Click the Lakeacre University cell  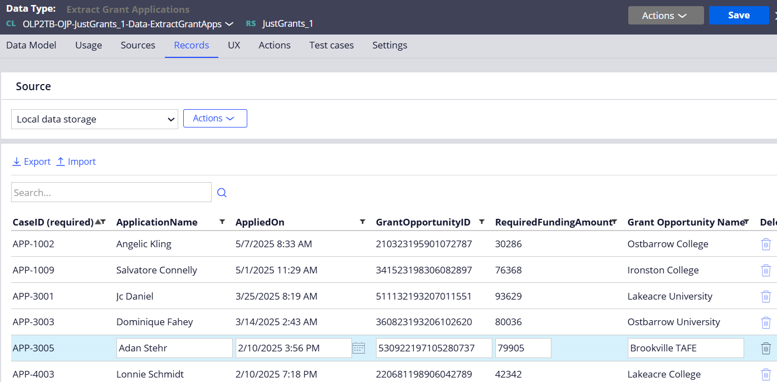click(x=670, y=296)
